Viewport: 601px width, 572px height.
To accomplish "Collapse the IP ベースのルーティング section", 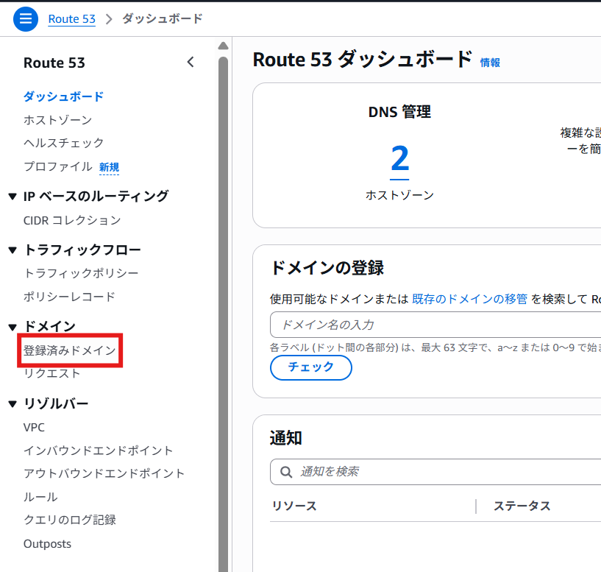I will [13, 197].
